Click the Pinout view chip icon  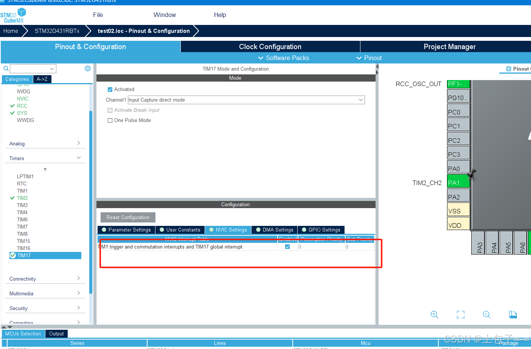point(509,69)
